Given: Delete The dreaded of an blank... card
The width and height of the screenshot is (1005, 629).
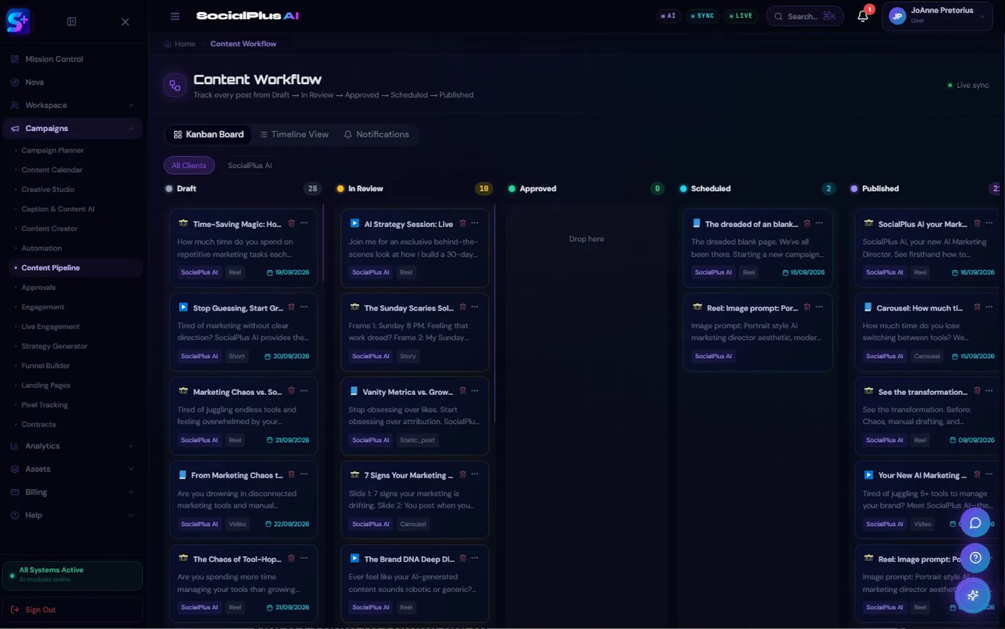Looking at the screenshot, I should tap(807, 223).
